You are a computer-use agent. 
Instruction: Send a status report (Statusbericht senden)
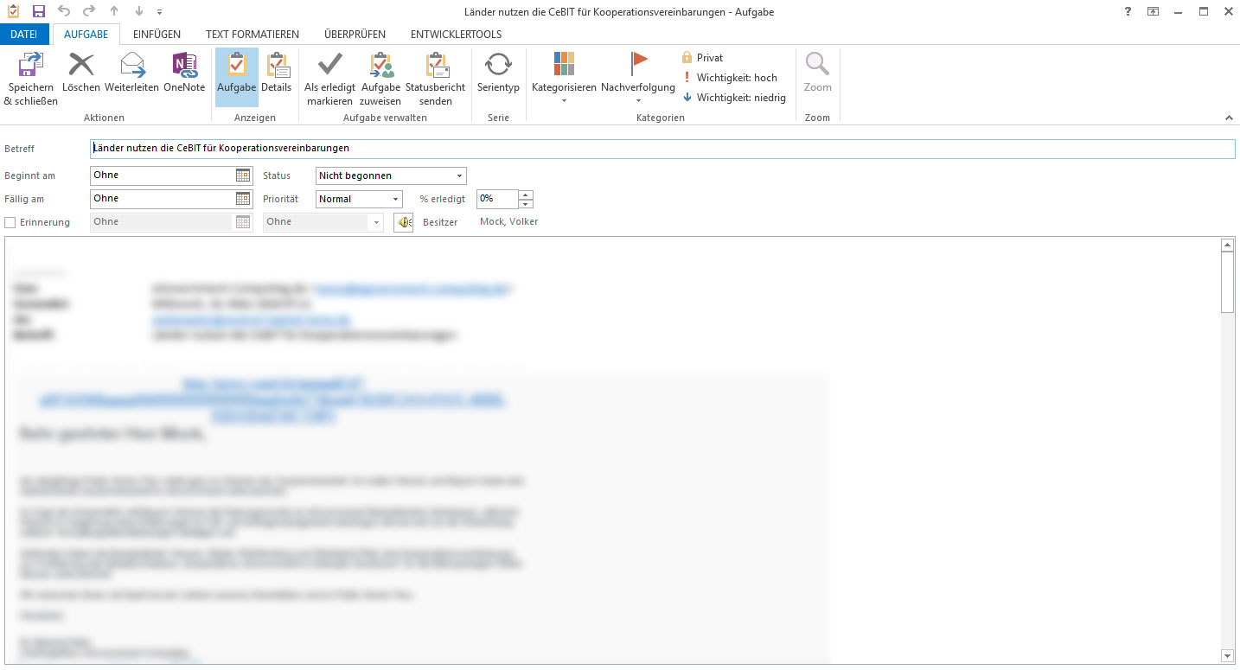coord(436,78)
